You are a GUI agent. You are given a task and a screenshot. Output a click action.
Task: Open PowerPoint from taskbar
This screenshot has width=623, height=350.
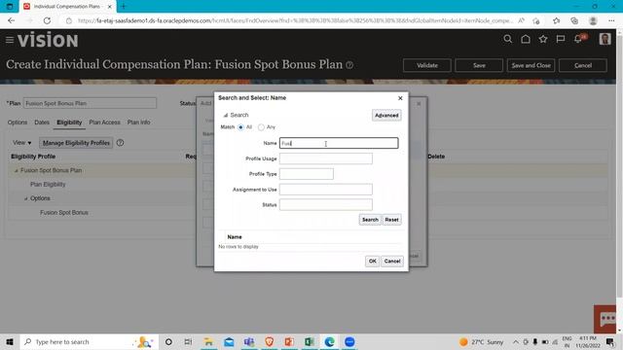click(x=289, y=341)
